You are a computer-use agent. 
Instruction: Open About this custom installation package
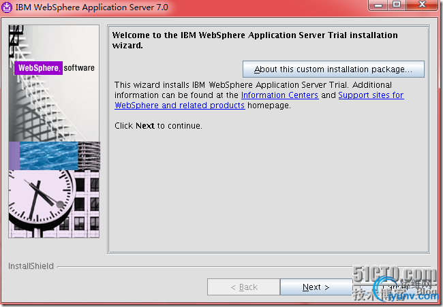click(333, 69)
